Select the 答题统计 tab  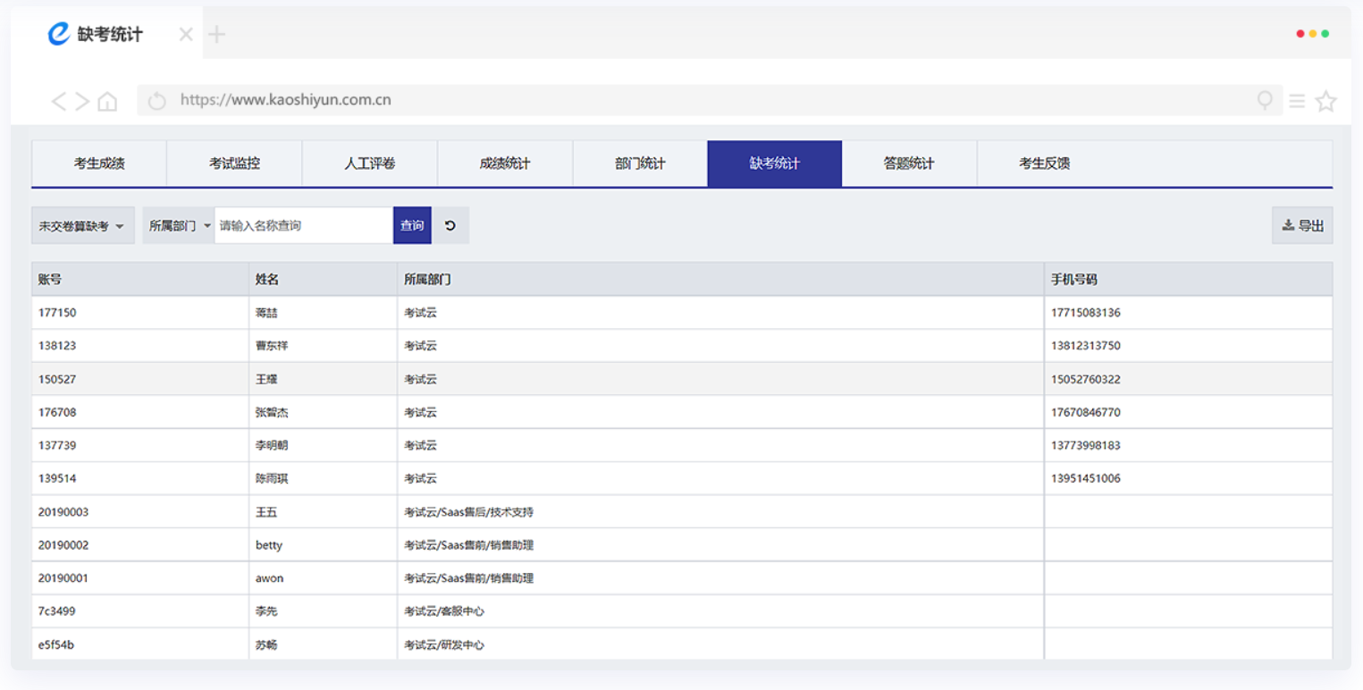(x=909, y=164)
